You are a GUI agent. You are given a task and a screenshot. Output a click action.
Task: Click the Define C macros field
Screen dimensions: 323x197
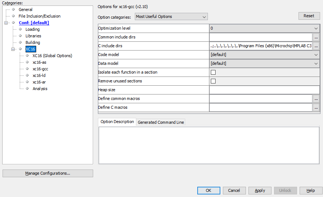[261, 107]
